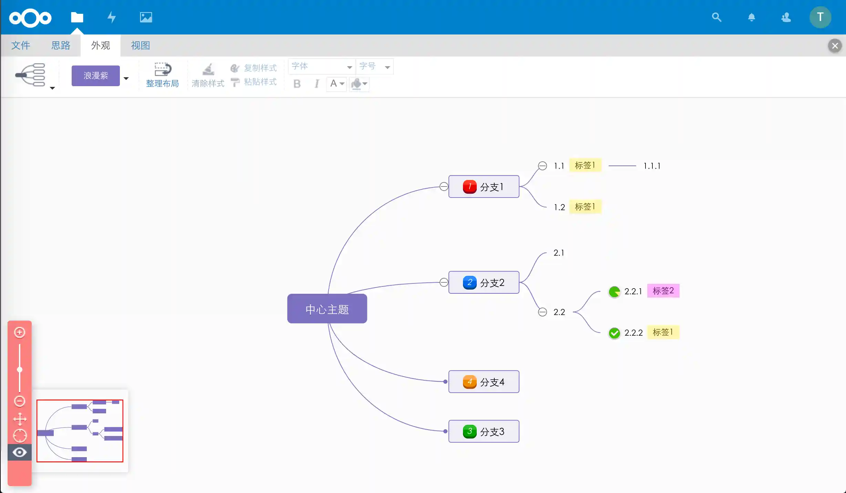
Task: Click the 复制样式 copy style icon
Action: pos(235,68)
